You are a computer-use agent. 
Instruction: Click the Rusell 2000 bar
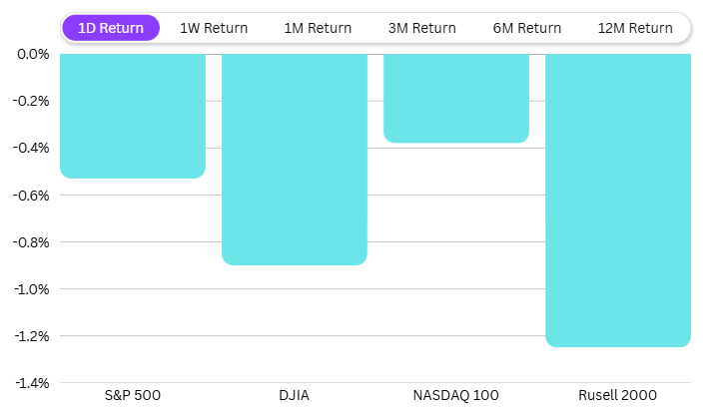click(618, 200)
